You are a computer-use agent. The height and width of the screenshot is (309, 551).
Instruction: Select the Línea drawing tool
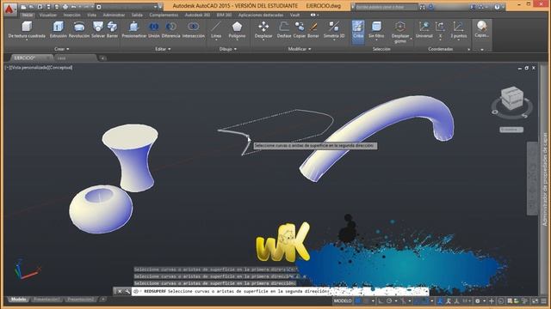(x=216, y=28)
